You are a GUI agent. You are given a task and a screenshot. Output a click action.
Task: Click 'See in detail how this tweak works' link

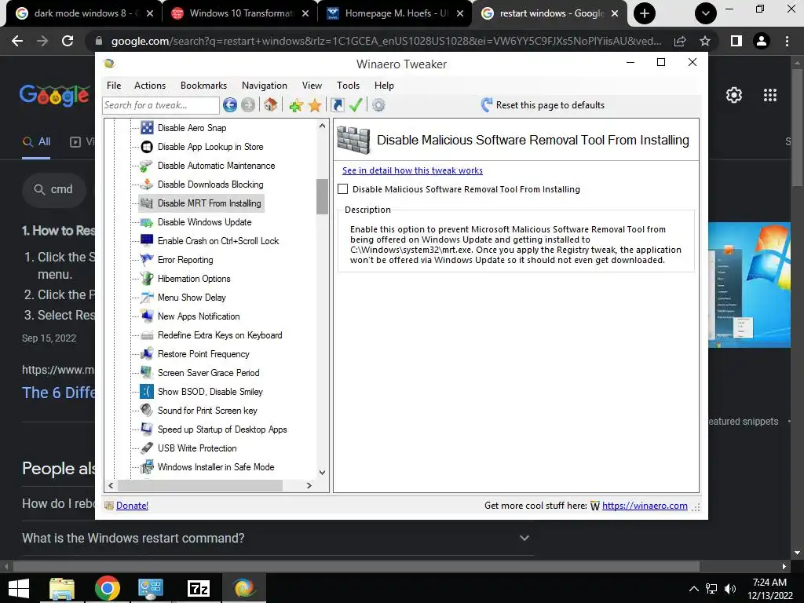pos(412,170)
